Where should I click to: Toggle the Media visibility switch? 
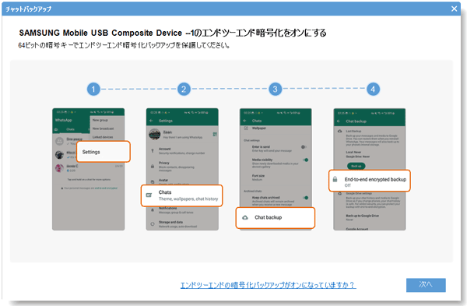pyautogui.click(x=305, y=160)
